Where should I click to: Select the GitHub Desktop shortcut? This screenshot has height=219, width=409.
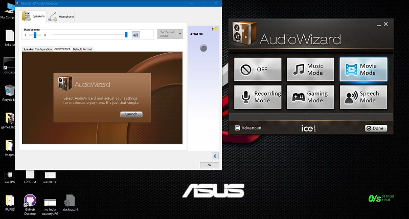(30, 204)
